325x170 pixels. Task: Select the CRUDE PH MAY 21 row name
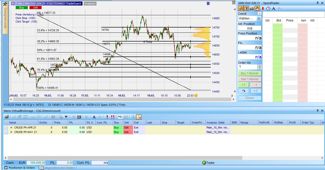[25, 132]
